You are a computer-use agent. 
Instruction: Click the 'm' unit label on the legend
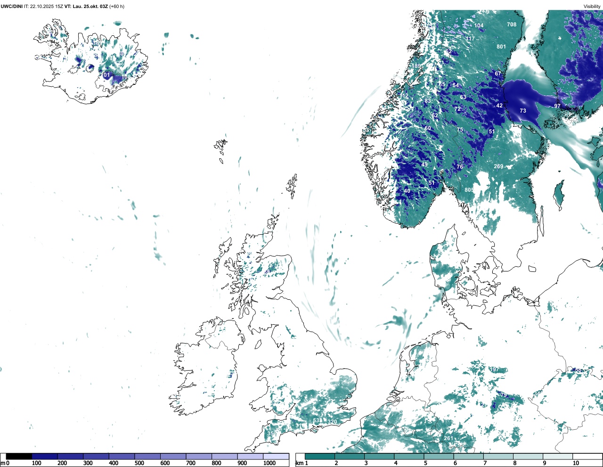coord(3,463)
